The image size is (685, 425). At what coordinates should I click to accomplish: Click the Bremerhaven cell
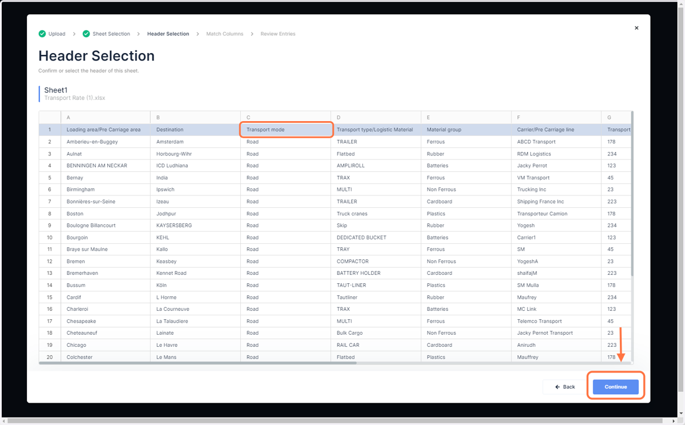[105, 273]
